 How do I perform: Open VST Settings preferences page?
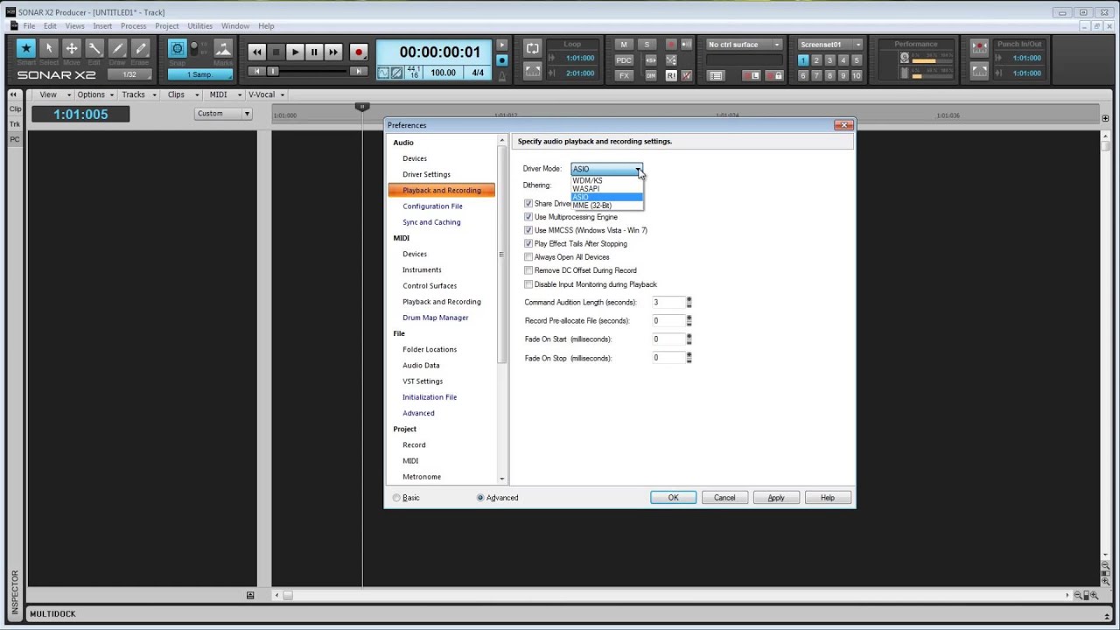[x=423, y=381]
